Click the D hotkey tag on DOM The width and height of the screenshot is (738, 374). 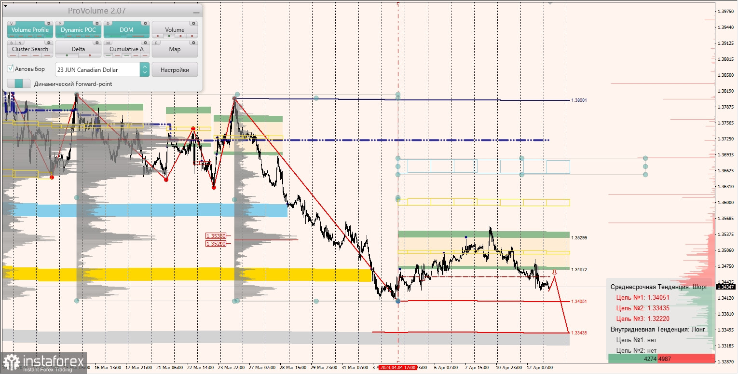[108, 24]
